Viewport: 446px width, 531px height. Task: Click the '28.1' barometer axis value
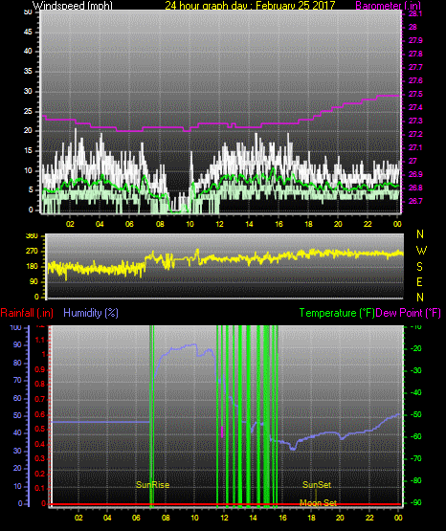(x=415, y=14)
